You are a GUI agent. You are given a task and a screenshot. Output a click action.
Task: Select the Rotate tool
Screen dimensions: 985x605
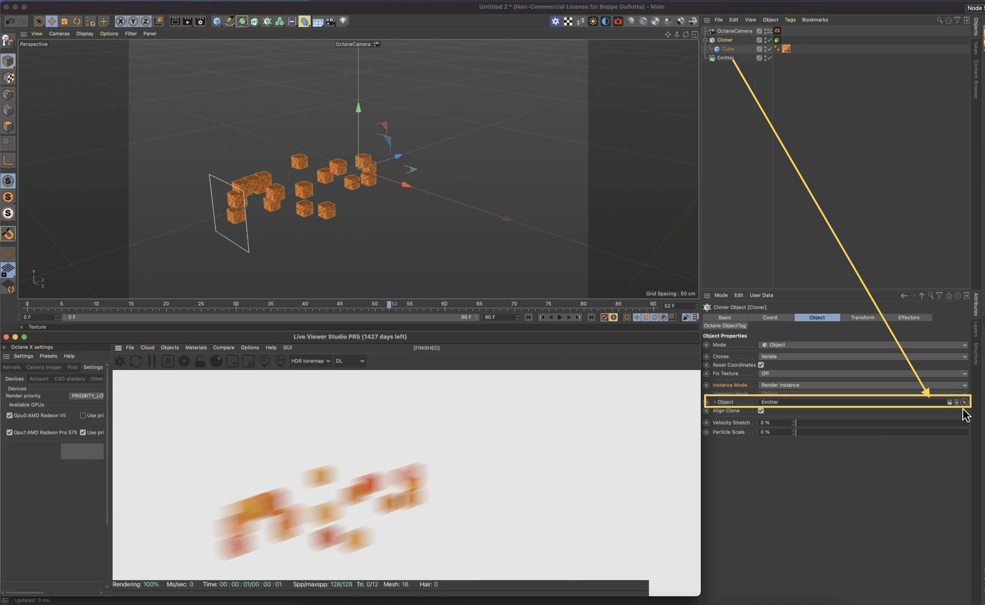coord(77,21)
